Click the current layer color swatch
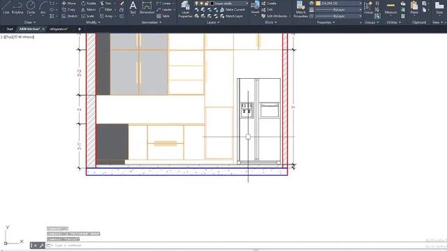 (x=212, y=3)
